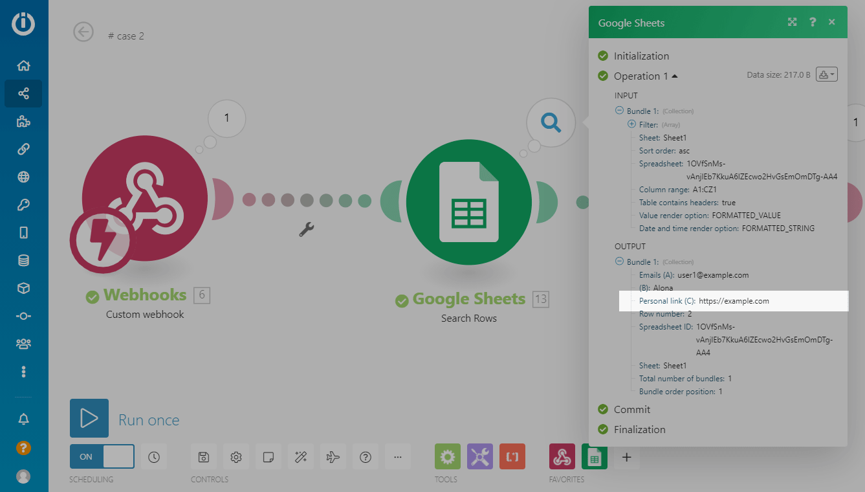Viewport: 865px width, 492px height.
Task: Open the Scenarios share icon in sidebar
Action: (24, 94)
